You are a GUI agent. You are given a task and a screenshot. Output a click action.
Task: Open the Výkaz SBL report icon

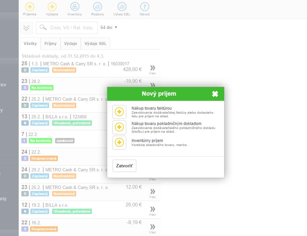[x=122, y=7]
